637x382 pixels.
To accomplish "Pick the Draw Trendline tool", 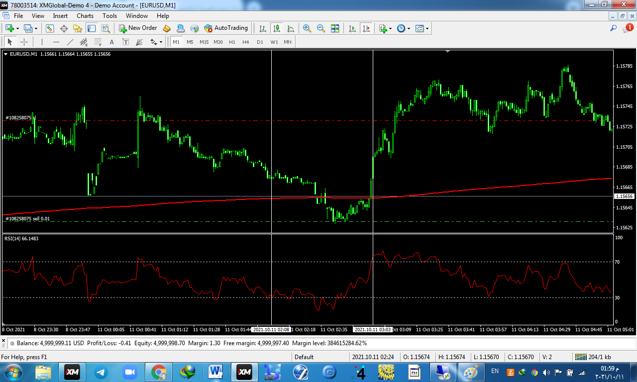I will pos(70,42).
